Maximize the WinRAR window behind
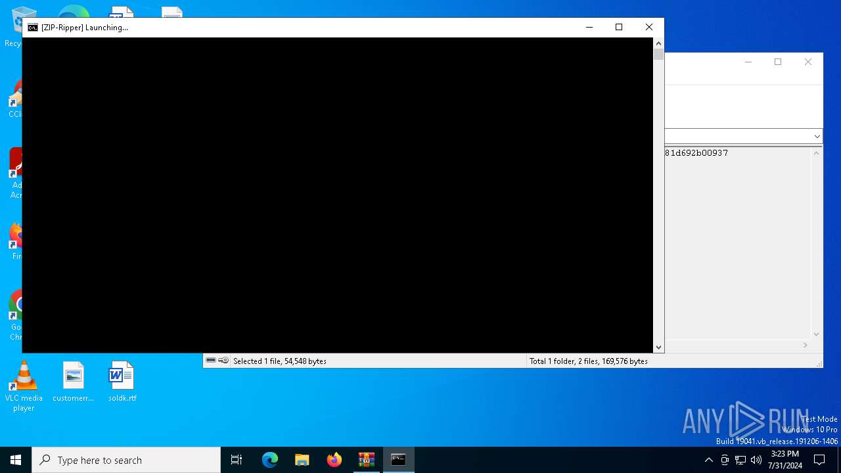 [x=778, y=62]
